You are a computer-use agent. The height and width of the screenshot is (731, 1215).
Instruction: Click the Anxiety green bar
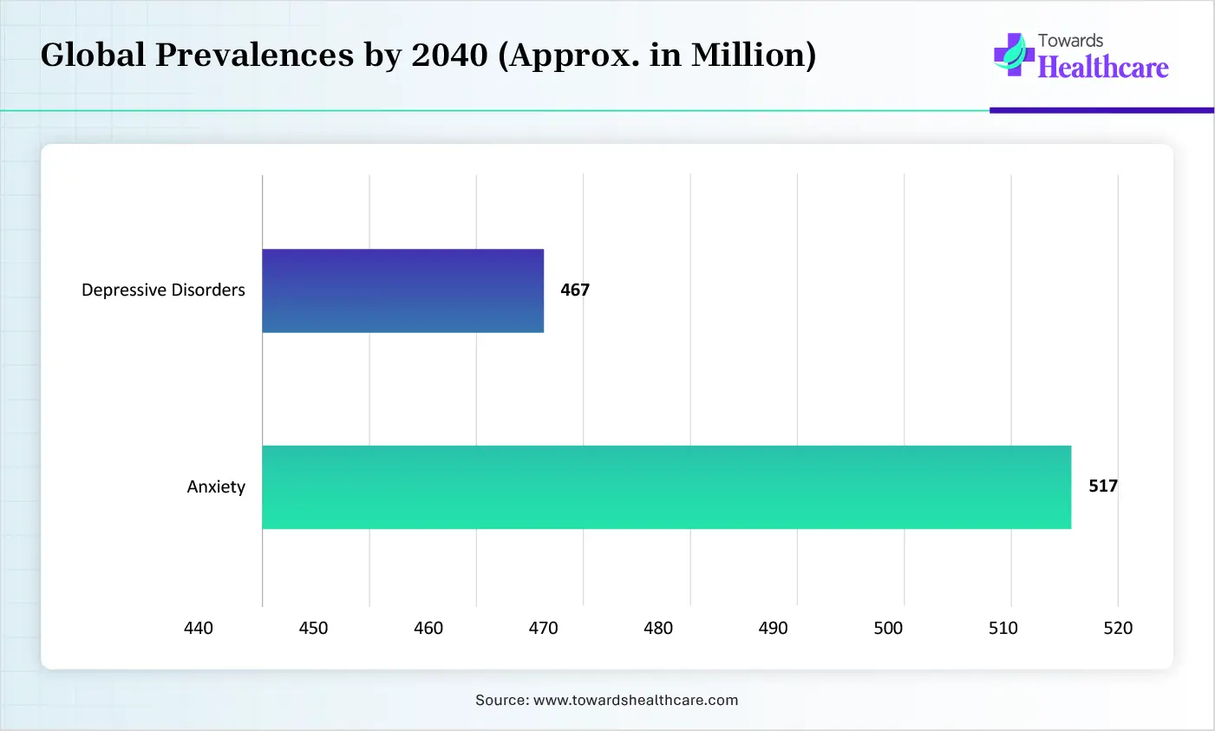(x=666, y=486)
